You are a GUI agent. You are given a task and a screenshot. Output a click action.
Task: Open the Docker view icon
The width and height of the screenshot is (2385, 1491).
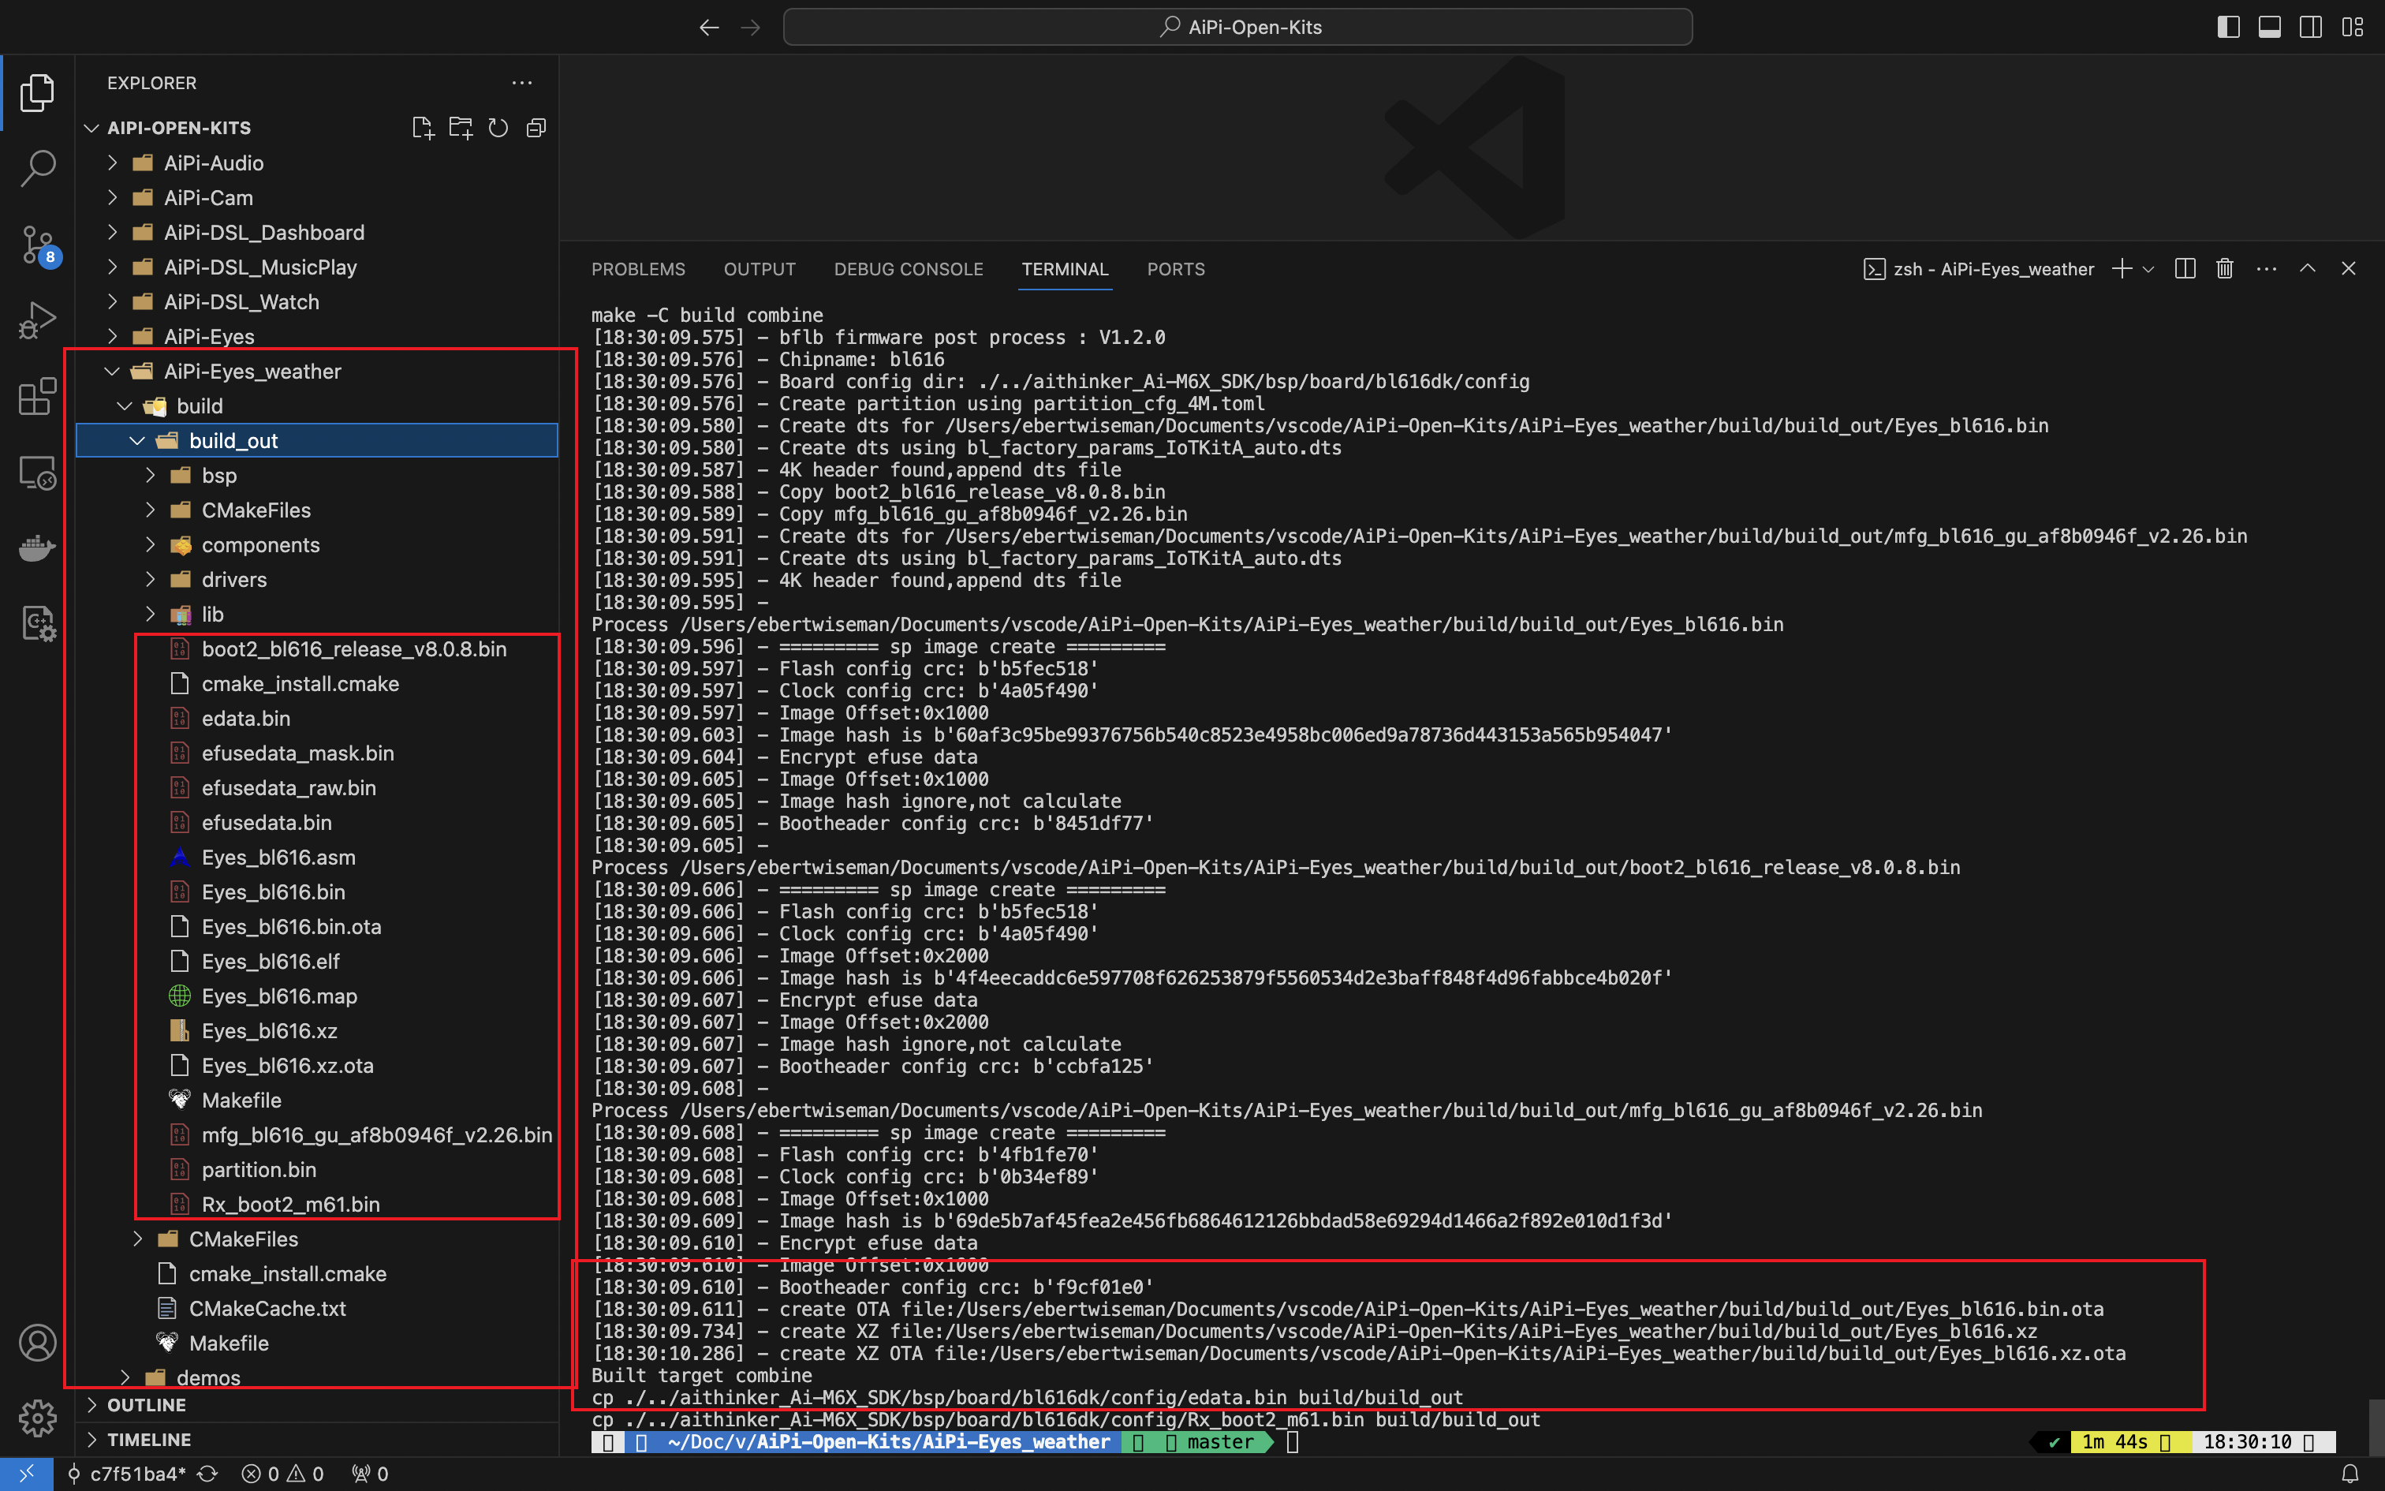(37, 548)
